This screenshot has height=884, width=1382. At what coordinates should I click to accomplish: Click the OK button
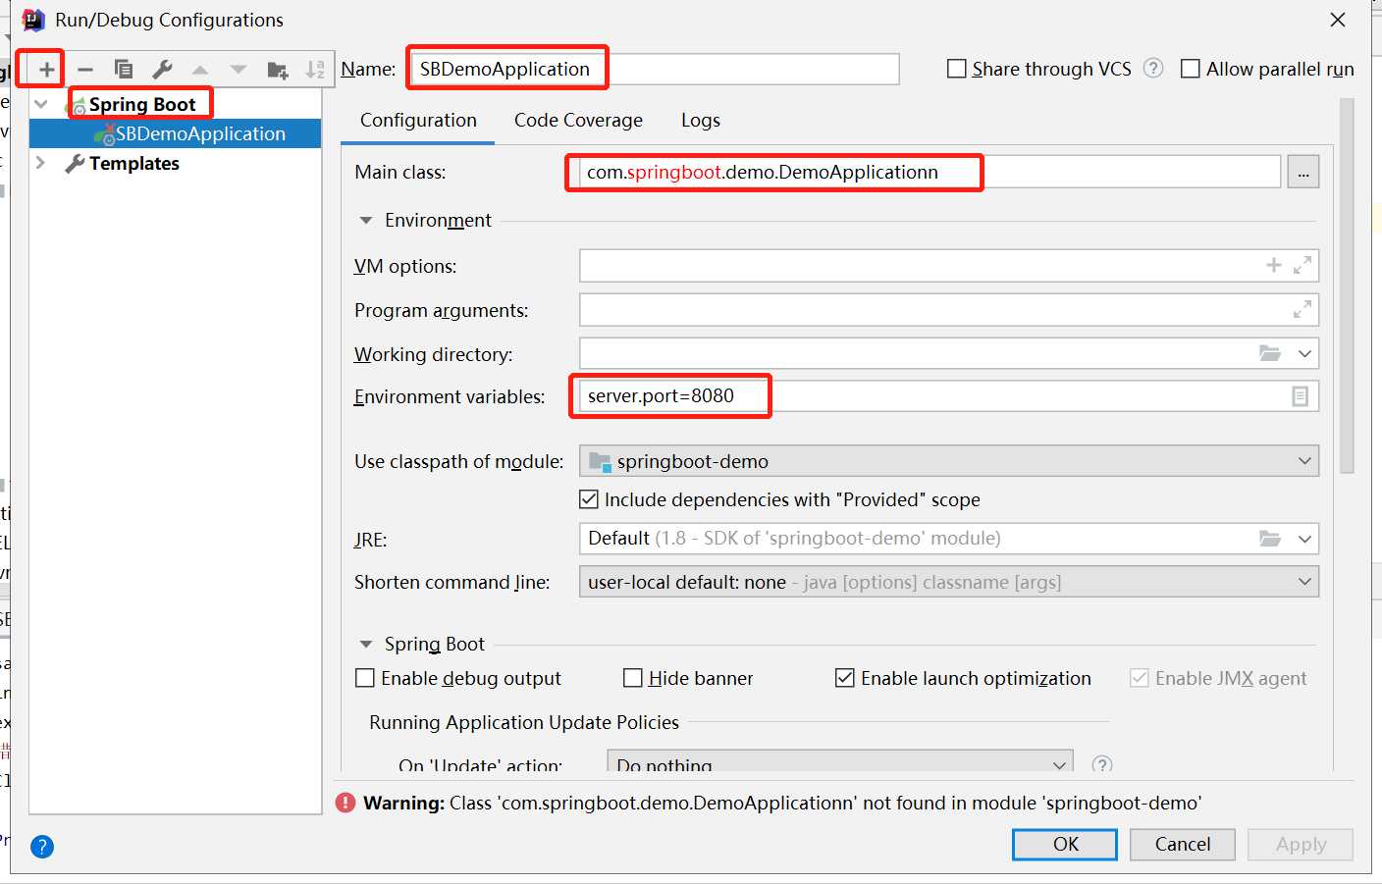1065,844
